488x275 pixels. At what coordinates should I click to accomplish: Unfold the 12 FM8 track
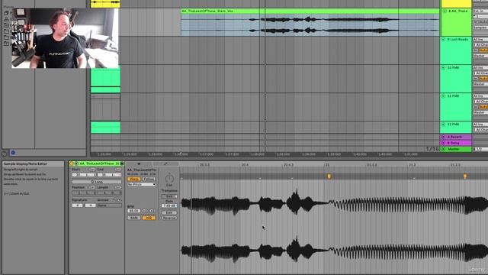(x=443, y=125)
